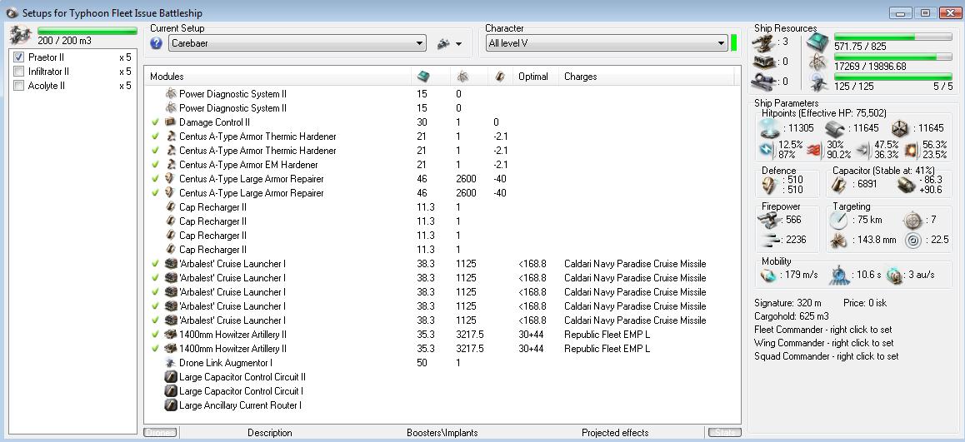The width and height of the screenshot is (965, 442).
Task: Toggle first Centus A-Type Large Armor Repairer checkmark
Action: pyautogui.click(x=156, y=179)
